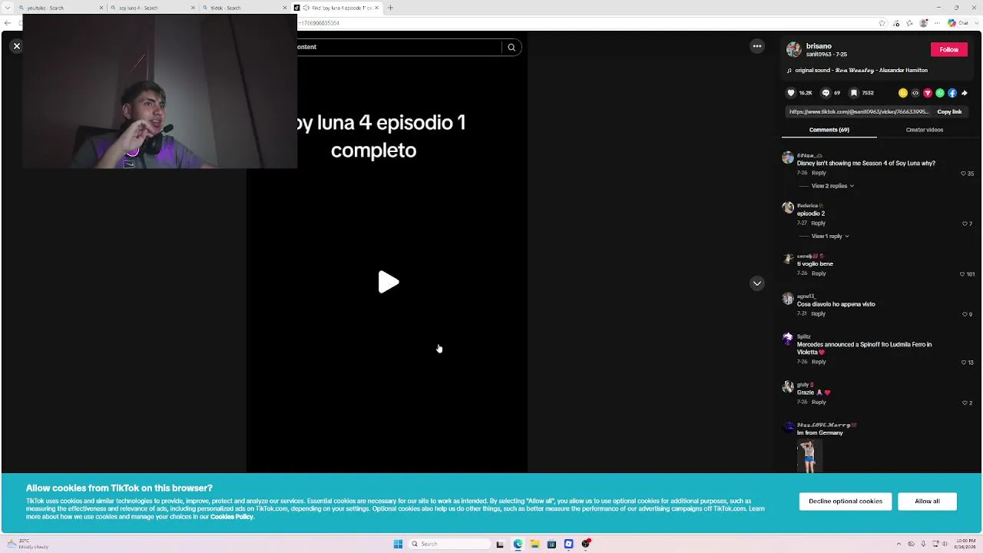Expand View 1 reply
The width and height of the screenshot is (983, 553).
829,237
